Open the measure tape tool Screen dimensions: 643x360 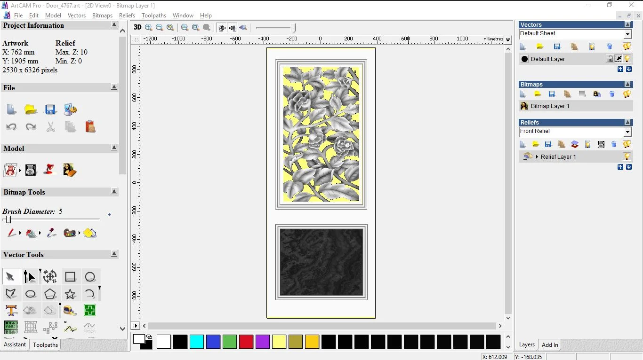(70, 310)
